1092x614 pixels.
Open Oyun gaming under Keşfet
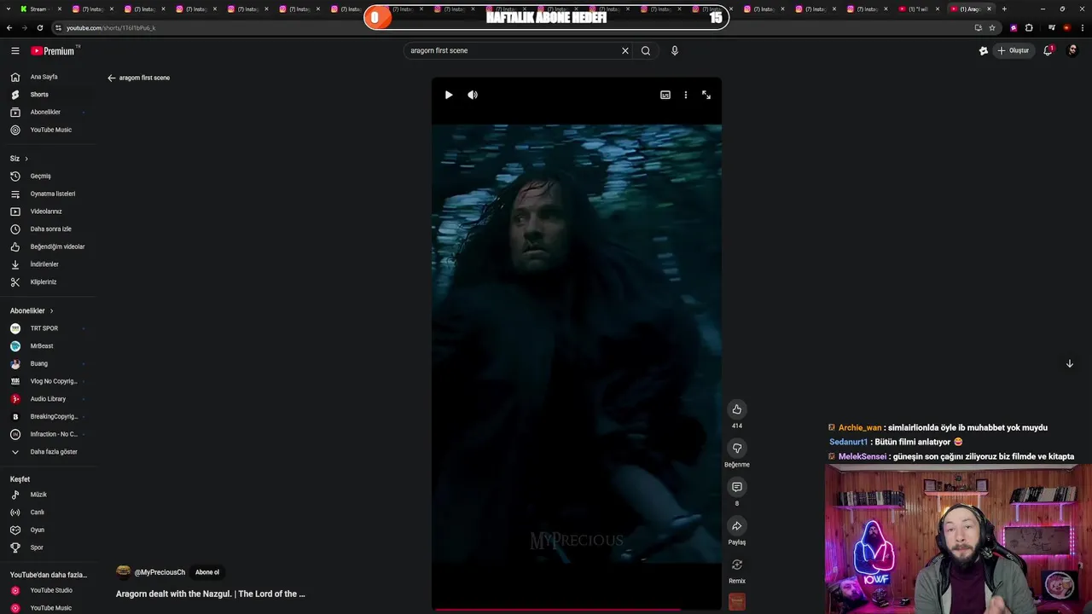coord(46,530)
